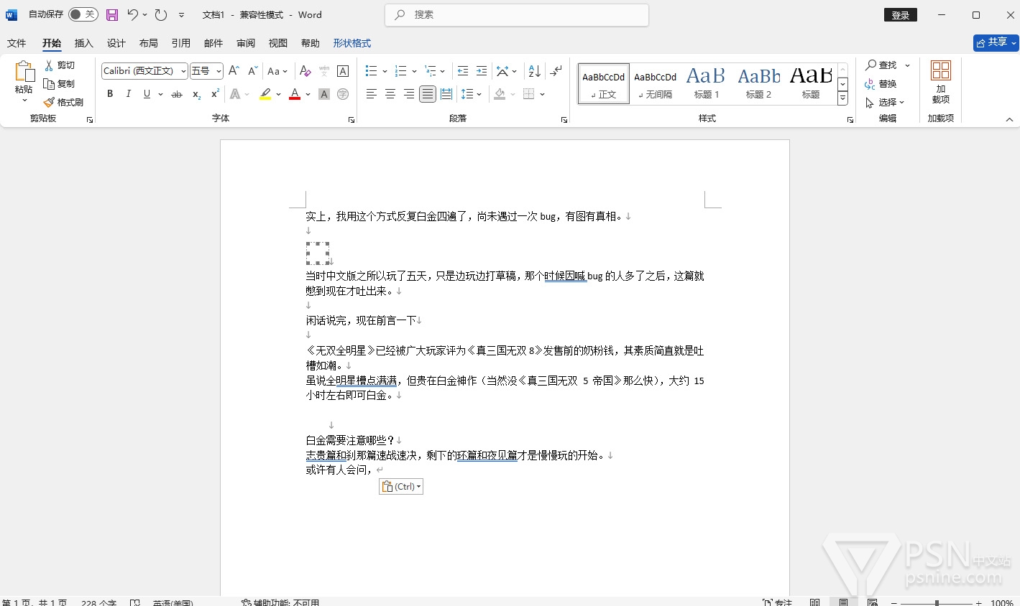Toggle Bold formatting
The width and height of the screenshot is (1020, 606).
110,94
